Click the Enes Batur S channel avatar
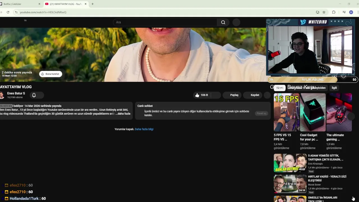The height and width of the screenshot is (202, 359). (x=2, y=95)
